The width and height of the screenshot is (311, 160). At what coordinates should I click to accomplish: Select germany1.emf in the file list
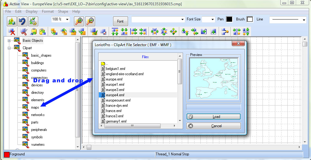(116, 121)
